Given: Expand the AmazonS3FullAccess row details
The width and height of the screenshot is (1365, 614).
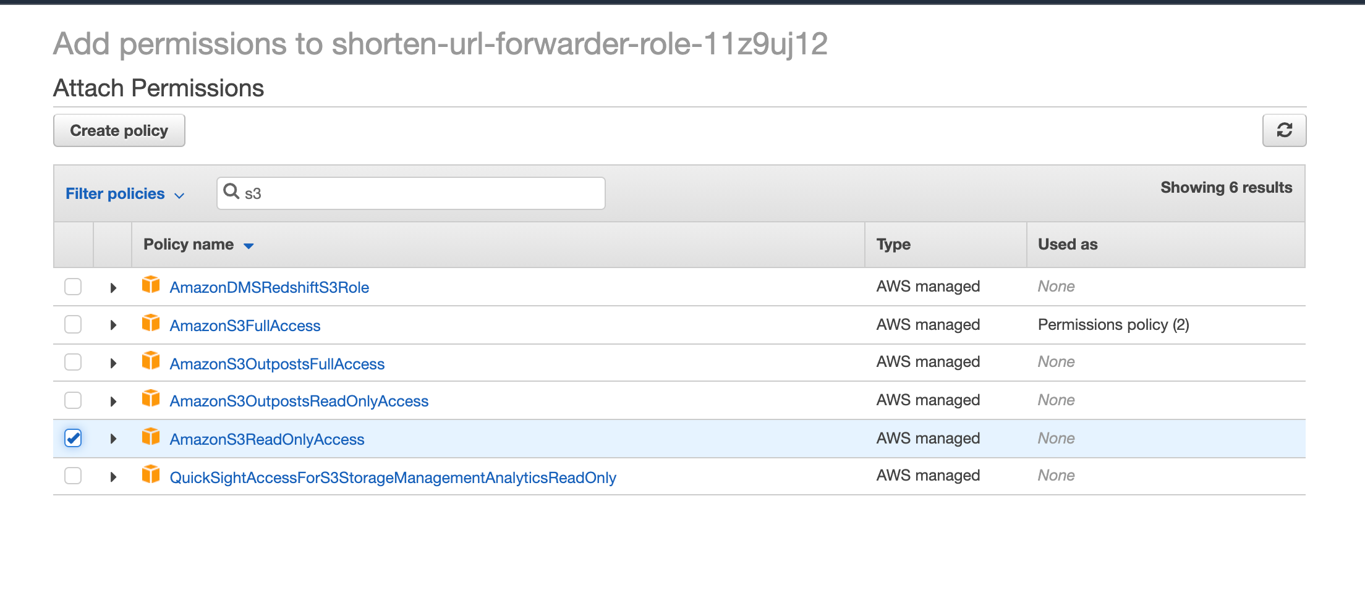Looking at the screenshot, I should coord(113,325).
